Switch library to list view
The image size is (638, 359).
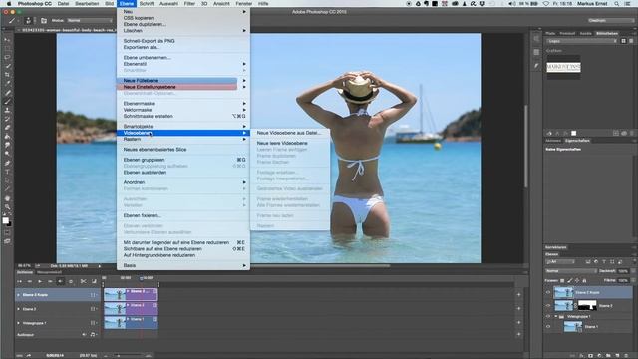[631, 41]
